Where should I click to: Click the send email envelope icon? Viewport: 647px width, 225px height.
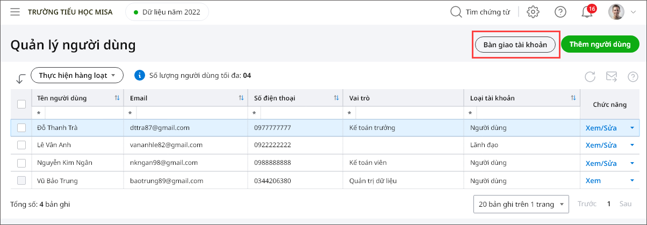[x=612, y=77]
